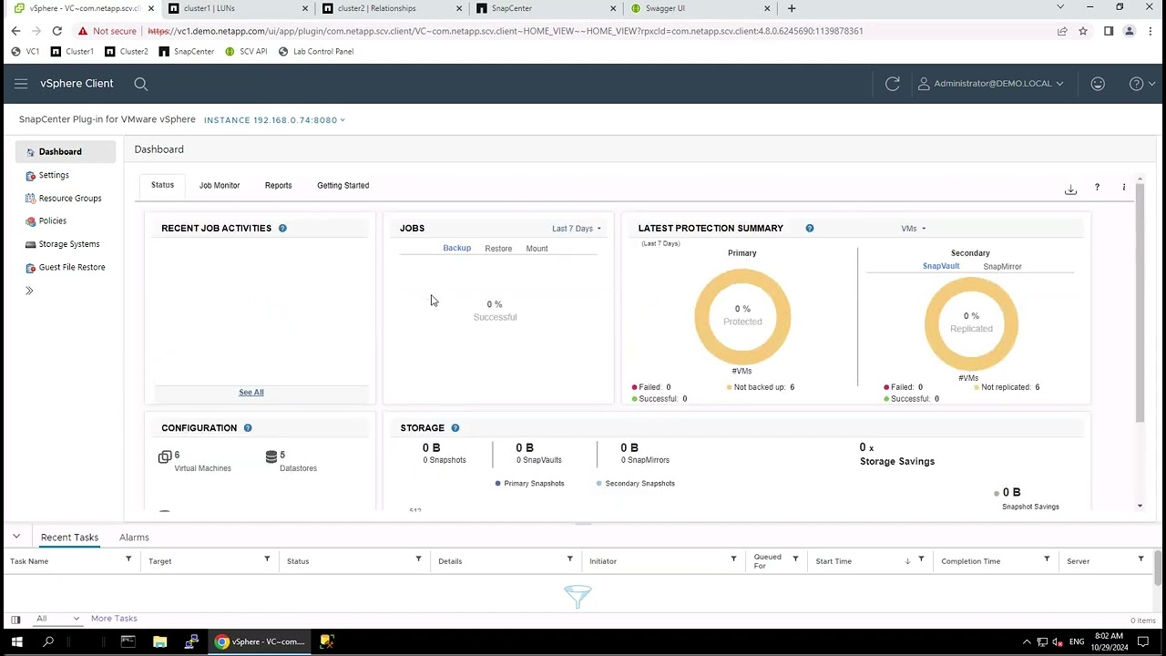Open the All tasks filter dropdown
1166x656 pixels.
(x=57, y=619)
